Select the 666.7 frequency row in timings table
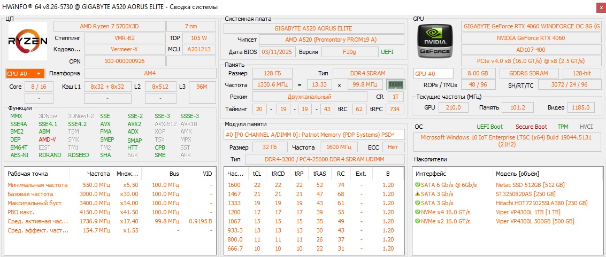The height and width of the screenshot is (257, 606). [x=314, y=248]
